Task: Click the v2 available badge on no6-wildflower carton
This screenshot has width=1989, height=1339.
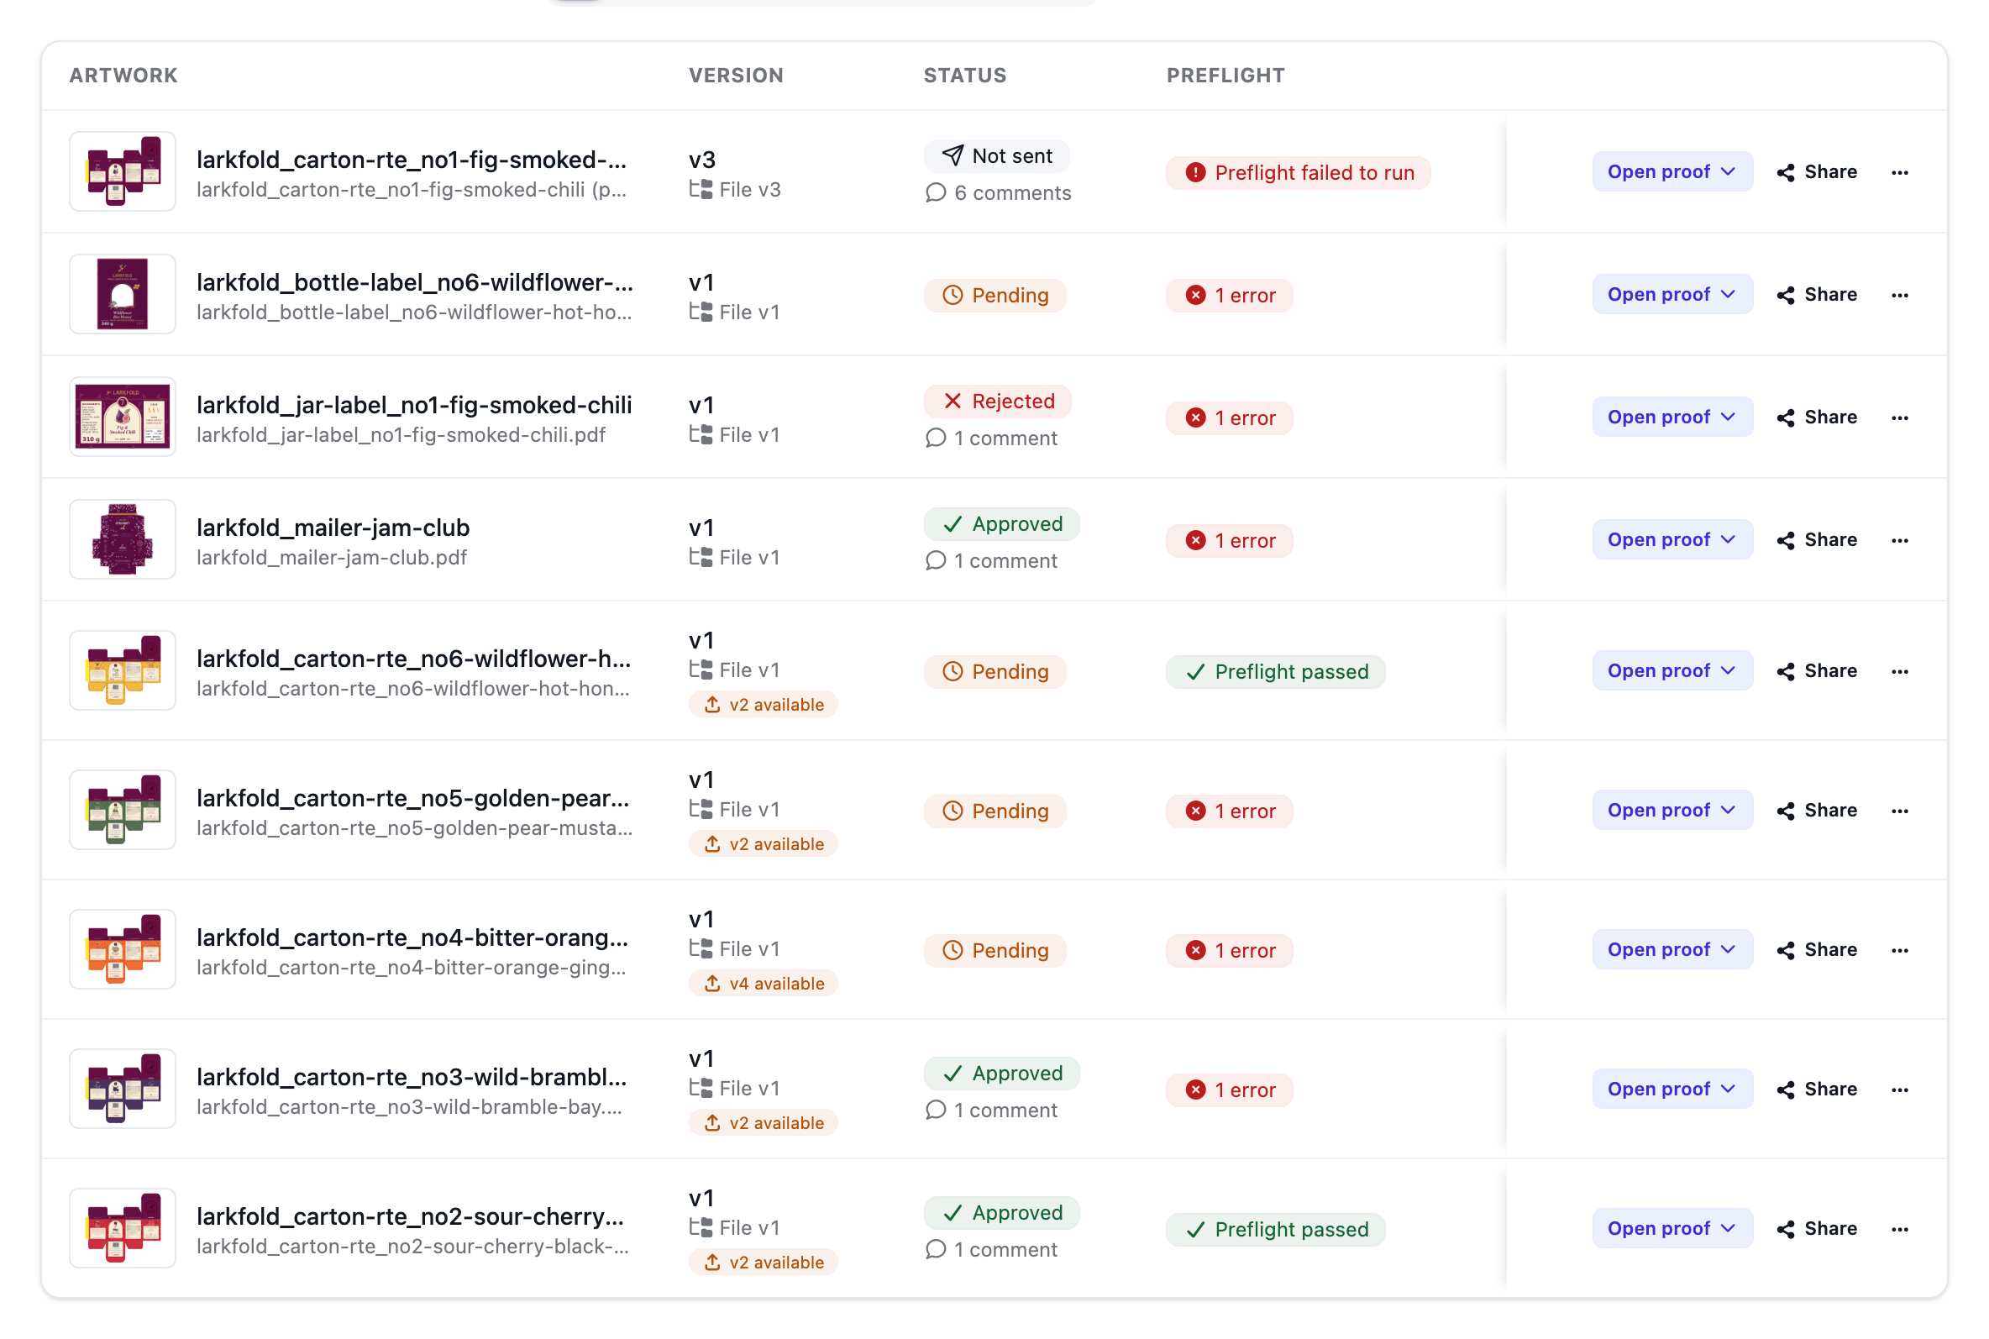Action: coord(763,705)
